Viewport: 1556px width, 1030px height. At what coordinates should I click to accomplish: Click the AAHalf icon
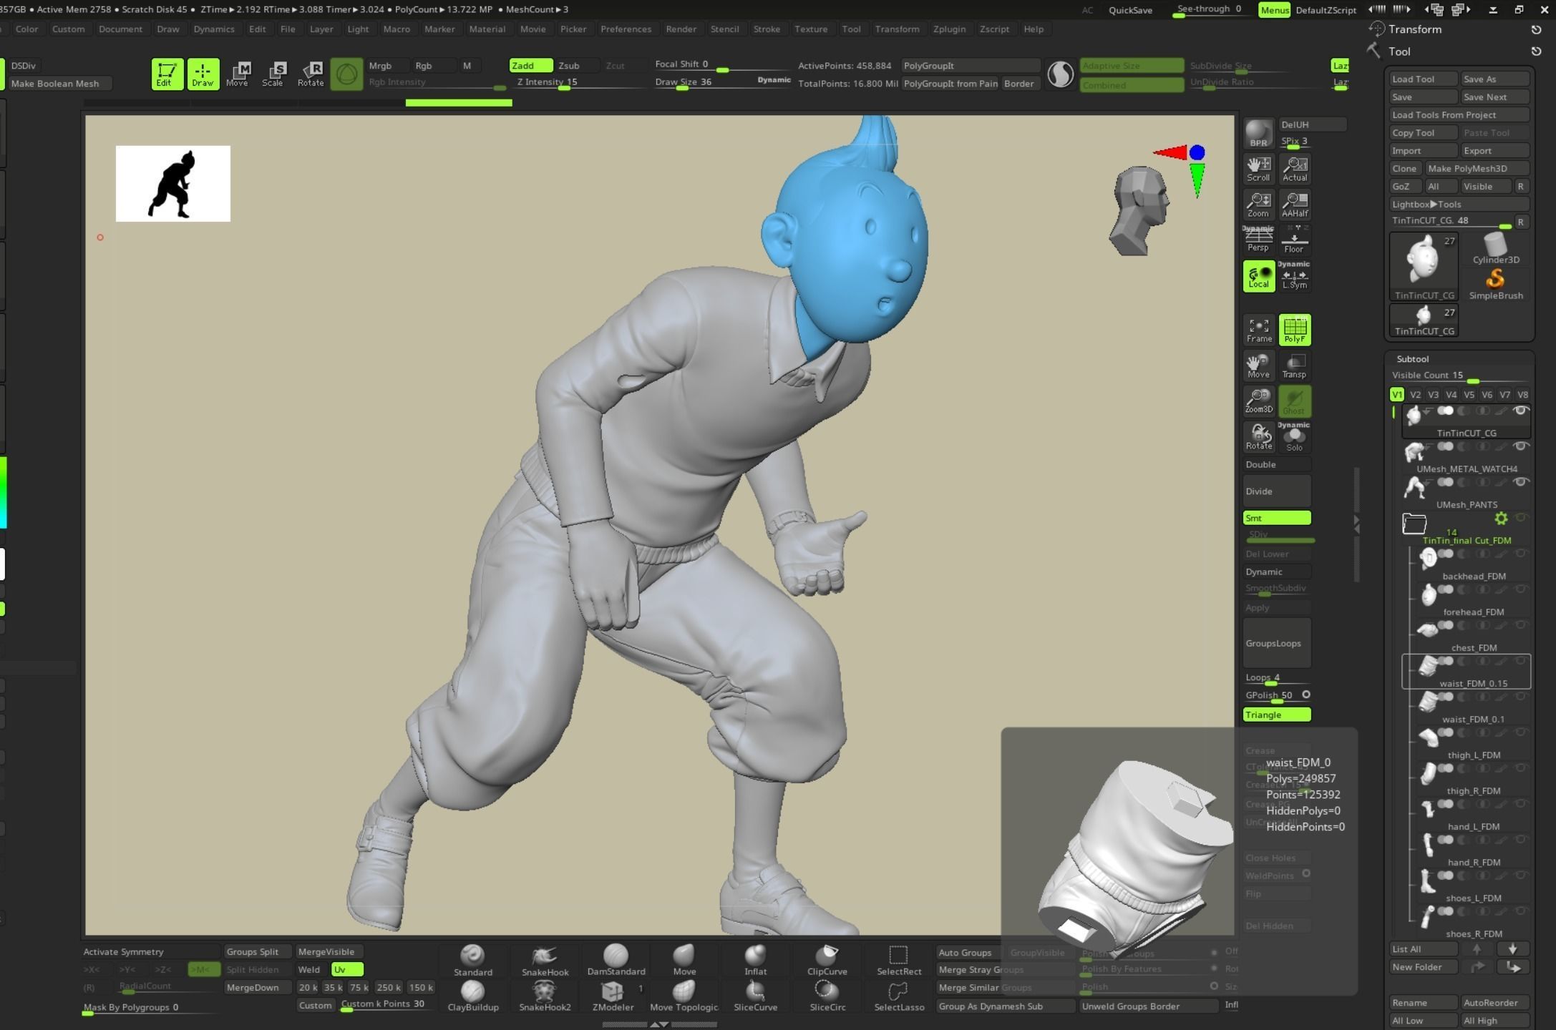tap(1294, 205)
